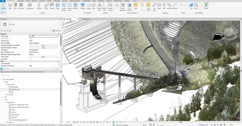Choose the Vertical opening tool
The width and height of the screenshot is (242, 126).
point(169,6)
